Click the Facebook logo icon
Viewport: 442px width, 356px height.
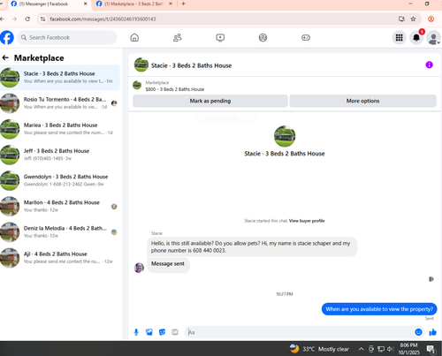click(7, 37)
